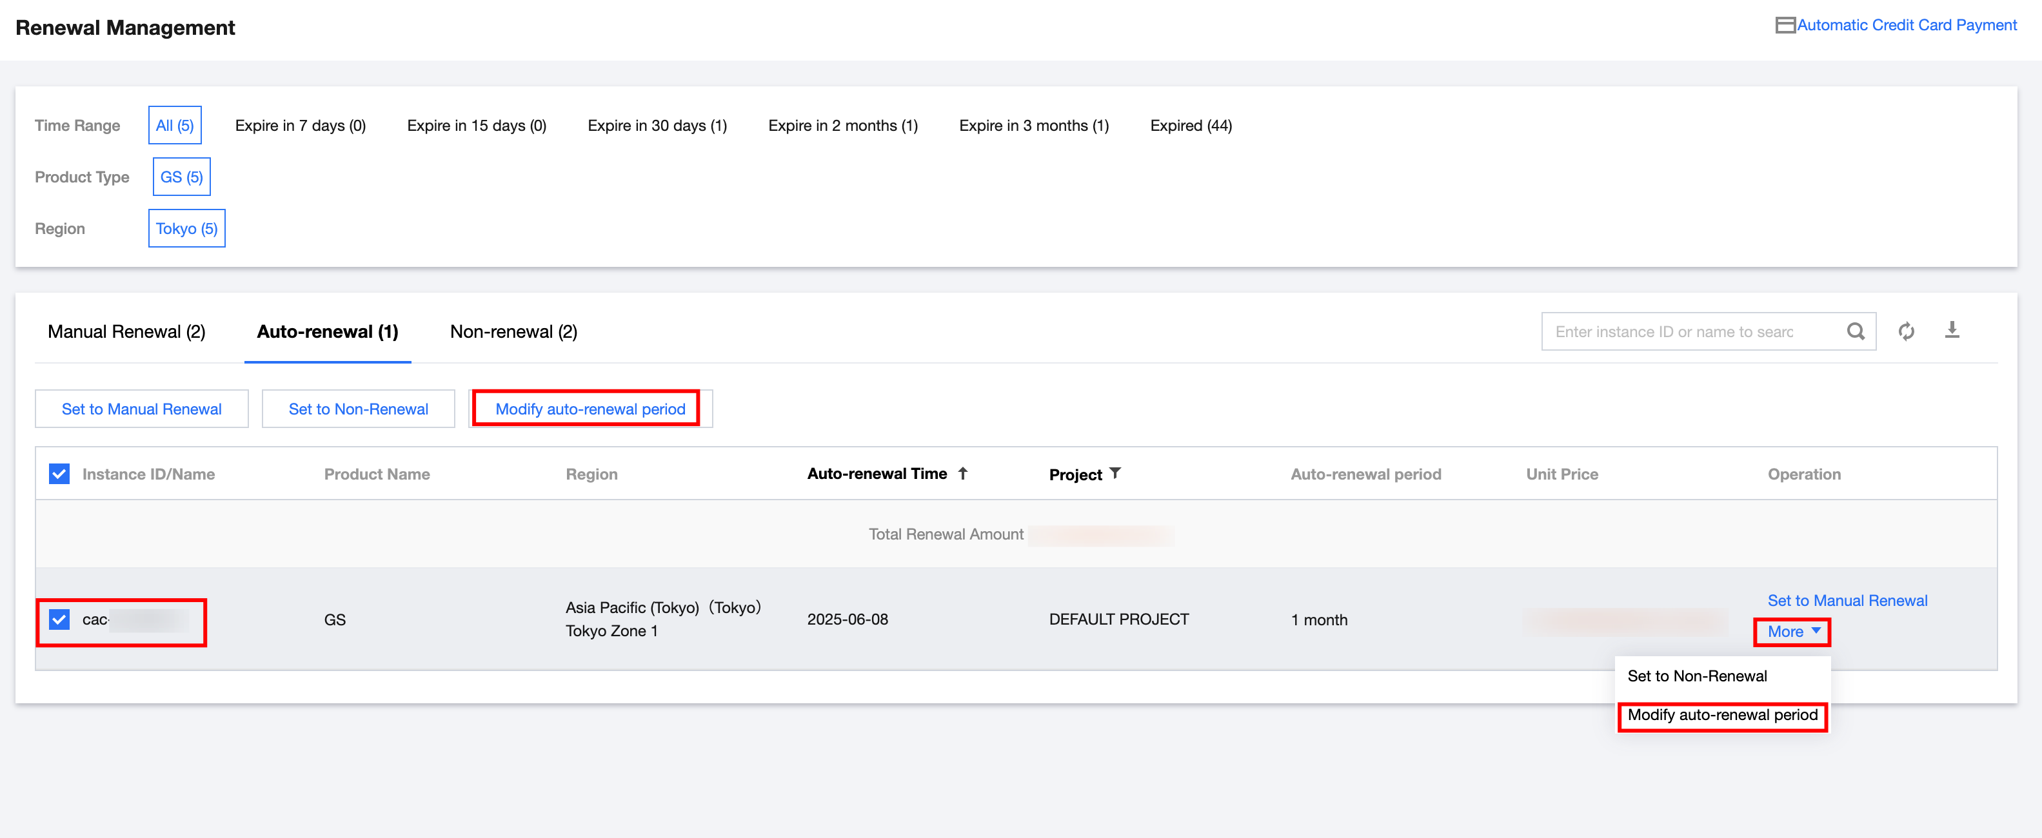This screenshot has width=2042, height=838.
Task: Choose Modify auto-renewal period in dropdown menu
Action: coord(1721,714)
